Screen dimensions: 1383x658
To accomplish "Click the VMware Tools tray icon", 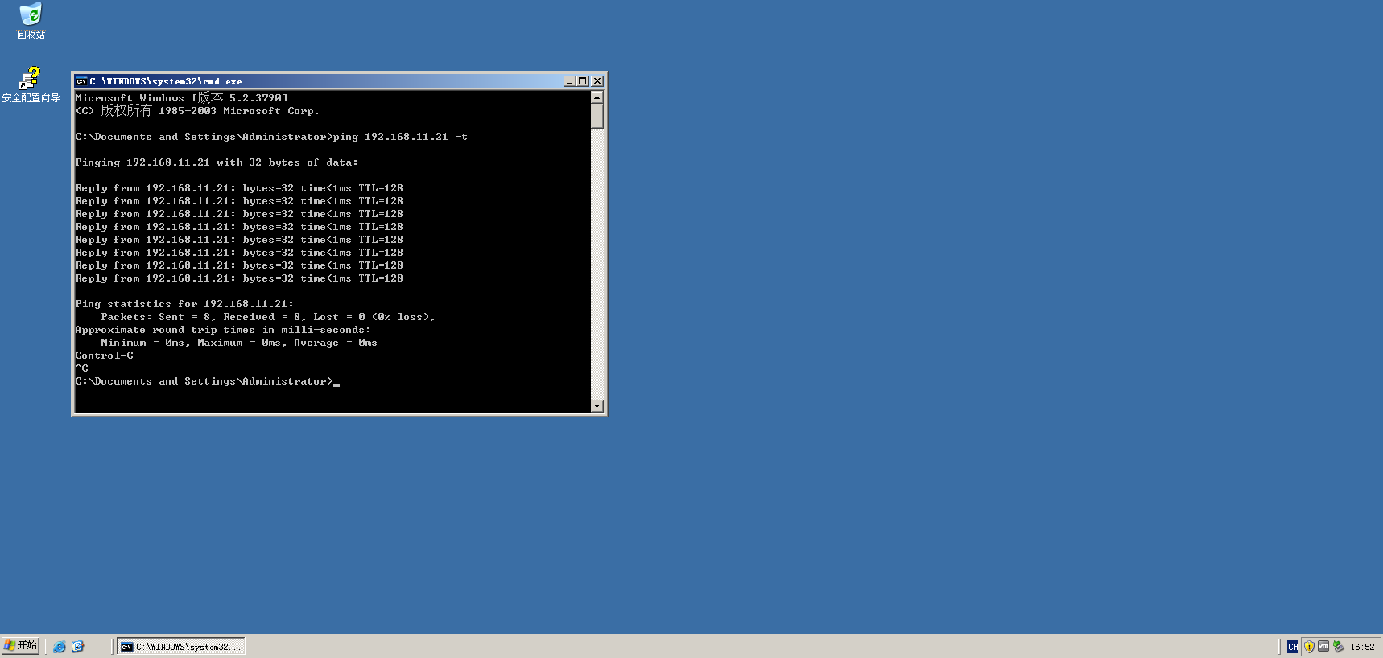I will point(1323,647).
